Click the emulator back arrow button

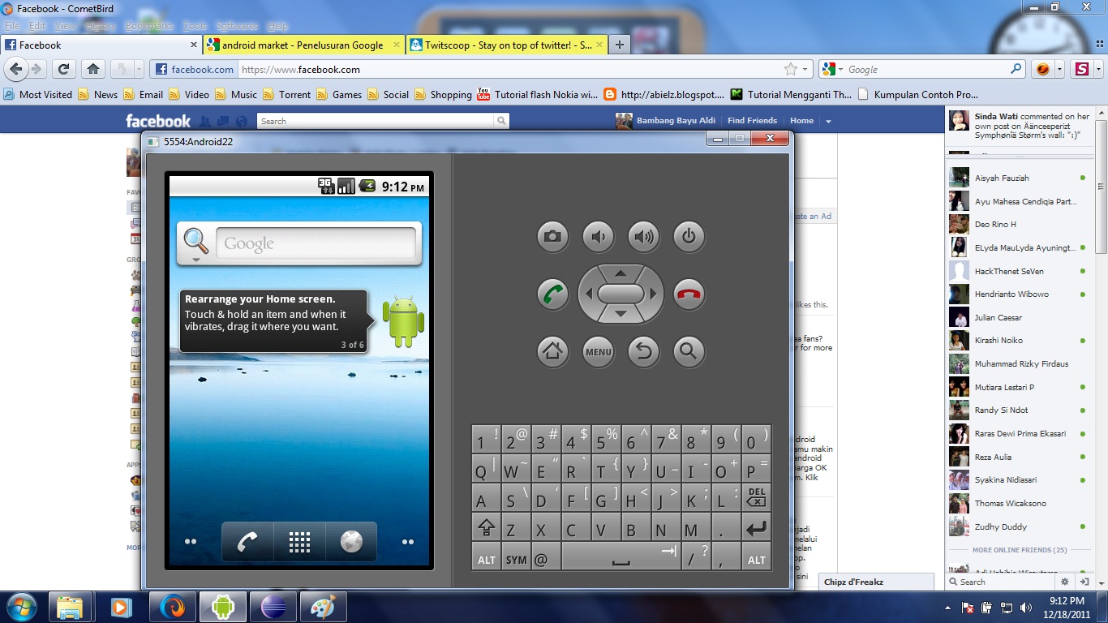tap(643, 351)
